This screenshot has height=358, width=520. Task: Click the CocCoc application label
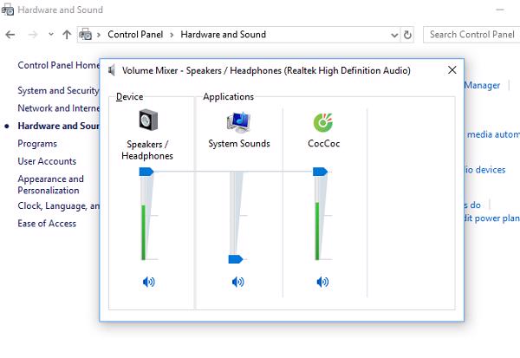(x=323, y=143)
